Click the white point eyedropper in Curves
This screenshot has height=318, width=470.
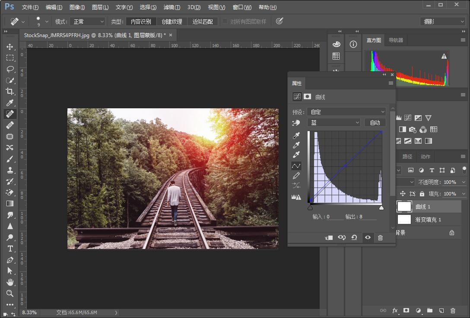[296, 155]
